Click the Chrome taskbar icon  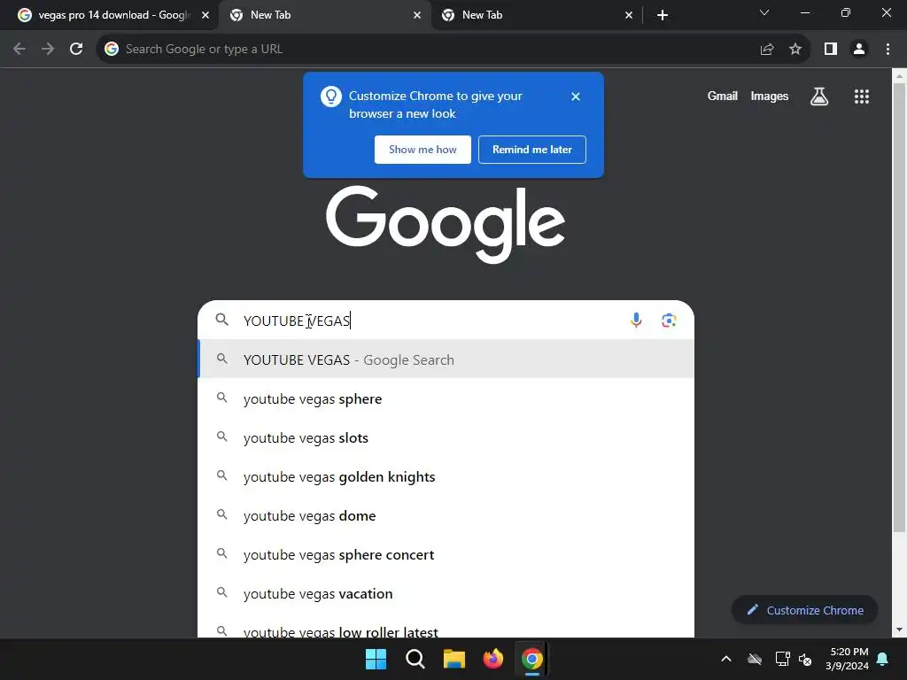[532, 659]
